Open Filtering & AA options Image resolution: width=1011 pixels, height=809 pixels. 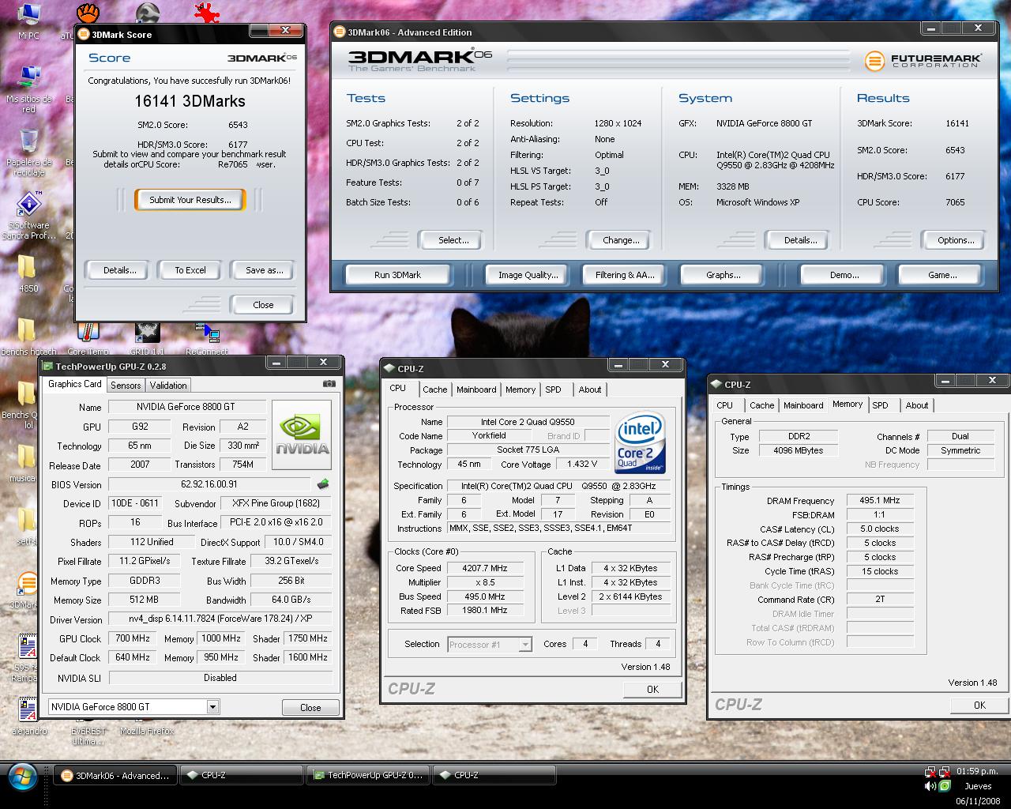625,275
